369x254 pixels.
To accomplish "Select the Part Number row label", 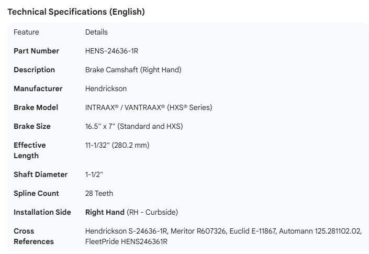I will click(36, 51).
